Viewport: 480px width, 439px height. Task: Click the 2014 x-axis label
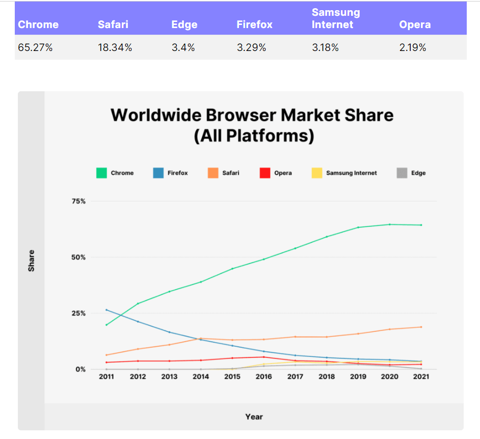[201, 377]
